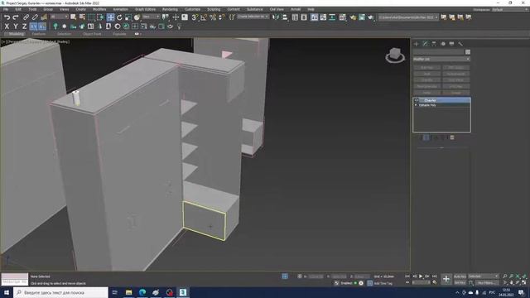Activate the Select and Rotate tool
This screenshot has width=530, height=298.
[119, 17]
